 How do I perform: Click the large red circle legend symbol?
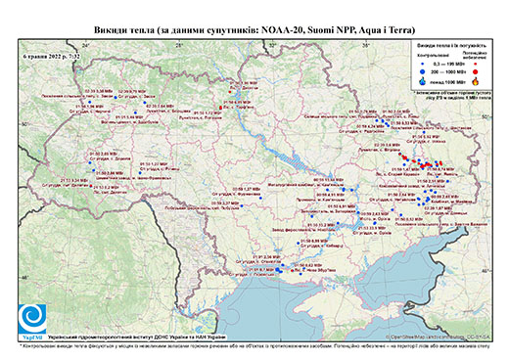(476, 71)
